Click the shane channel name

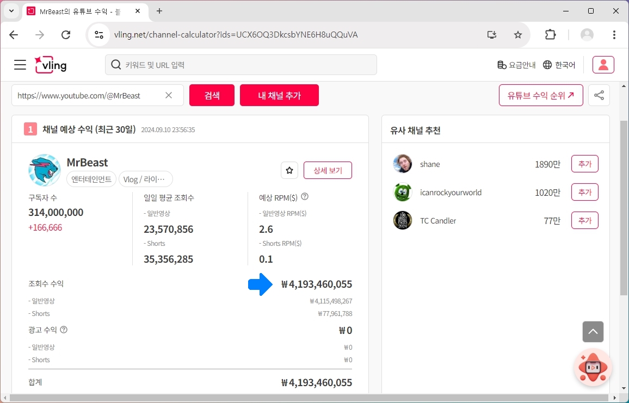[430, 164]
